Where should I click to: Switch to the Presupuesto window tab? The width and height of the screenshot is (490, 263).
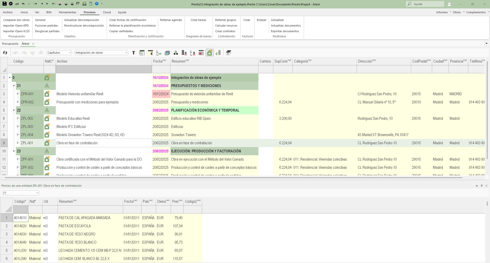[10, 44]
